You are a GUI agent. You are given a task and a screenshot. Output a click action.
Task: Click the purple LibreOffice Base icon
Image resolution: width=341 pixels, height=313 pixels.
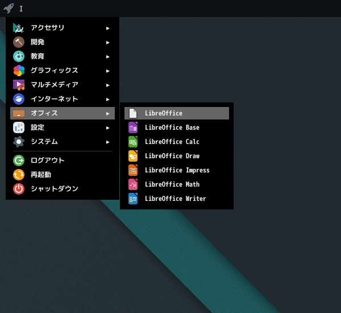(x=133, y=127)
